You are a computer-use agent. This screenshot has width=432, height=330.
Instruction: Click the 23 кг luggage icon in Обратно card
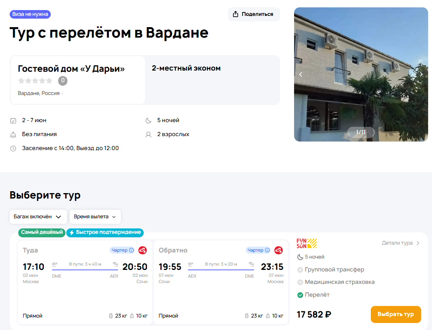tap(246, 316)
